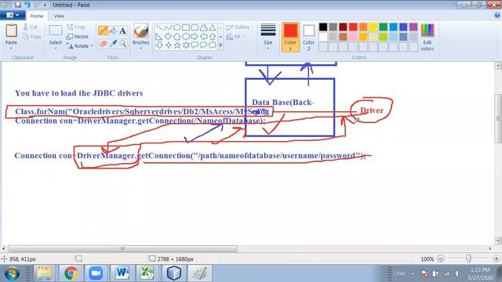Viewport: 502px width, 282px height.
Task: Click the zoom in plus button
Action: pos(497,258)
